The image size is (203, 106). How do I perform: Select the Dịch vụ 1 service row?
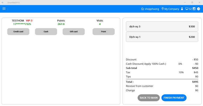coord(162,37)
